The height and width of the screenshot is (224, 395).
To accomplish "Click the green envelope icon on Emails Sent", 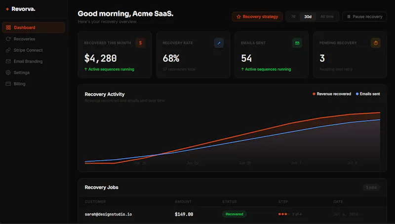I will (297, 43).
